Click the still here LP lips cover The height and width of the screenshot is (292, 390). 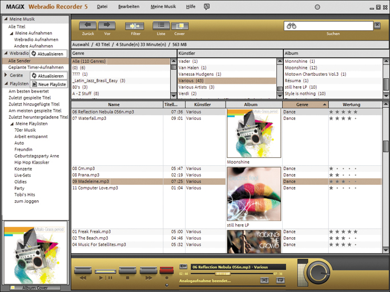click(x=254, y=194)
